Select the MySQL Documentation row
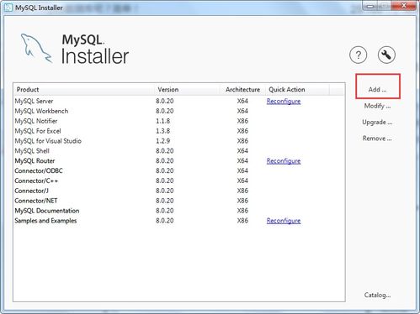Viewport: 420px width, 314px height. click(178, 211)
